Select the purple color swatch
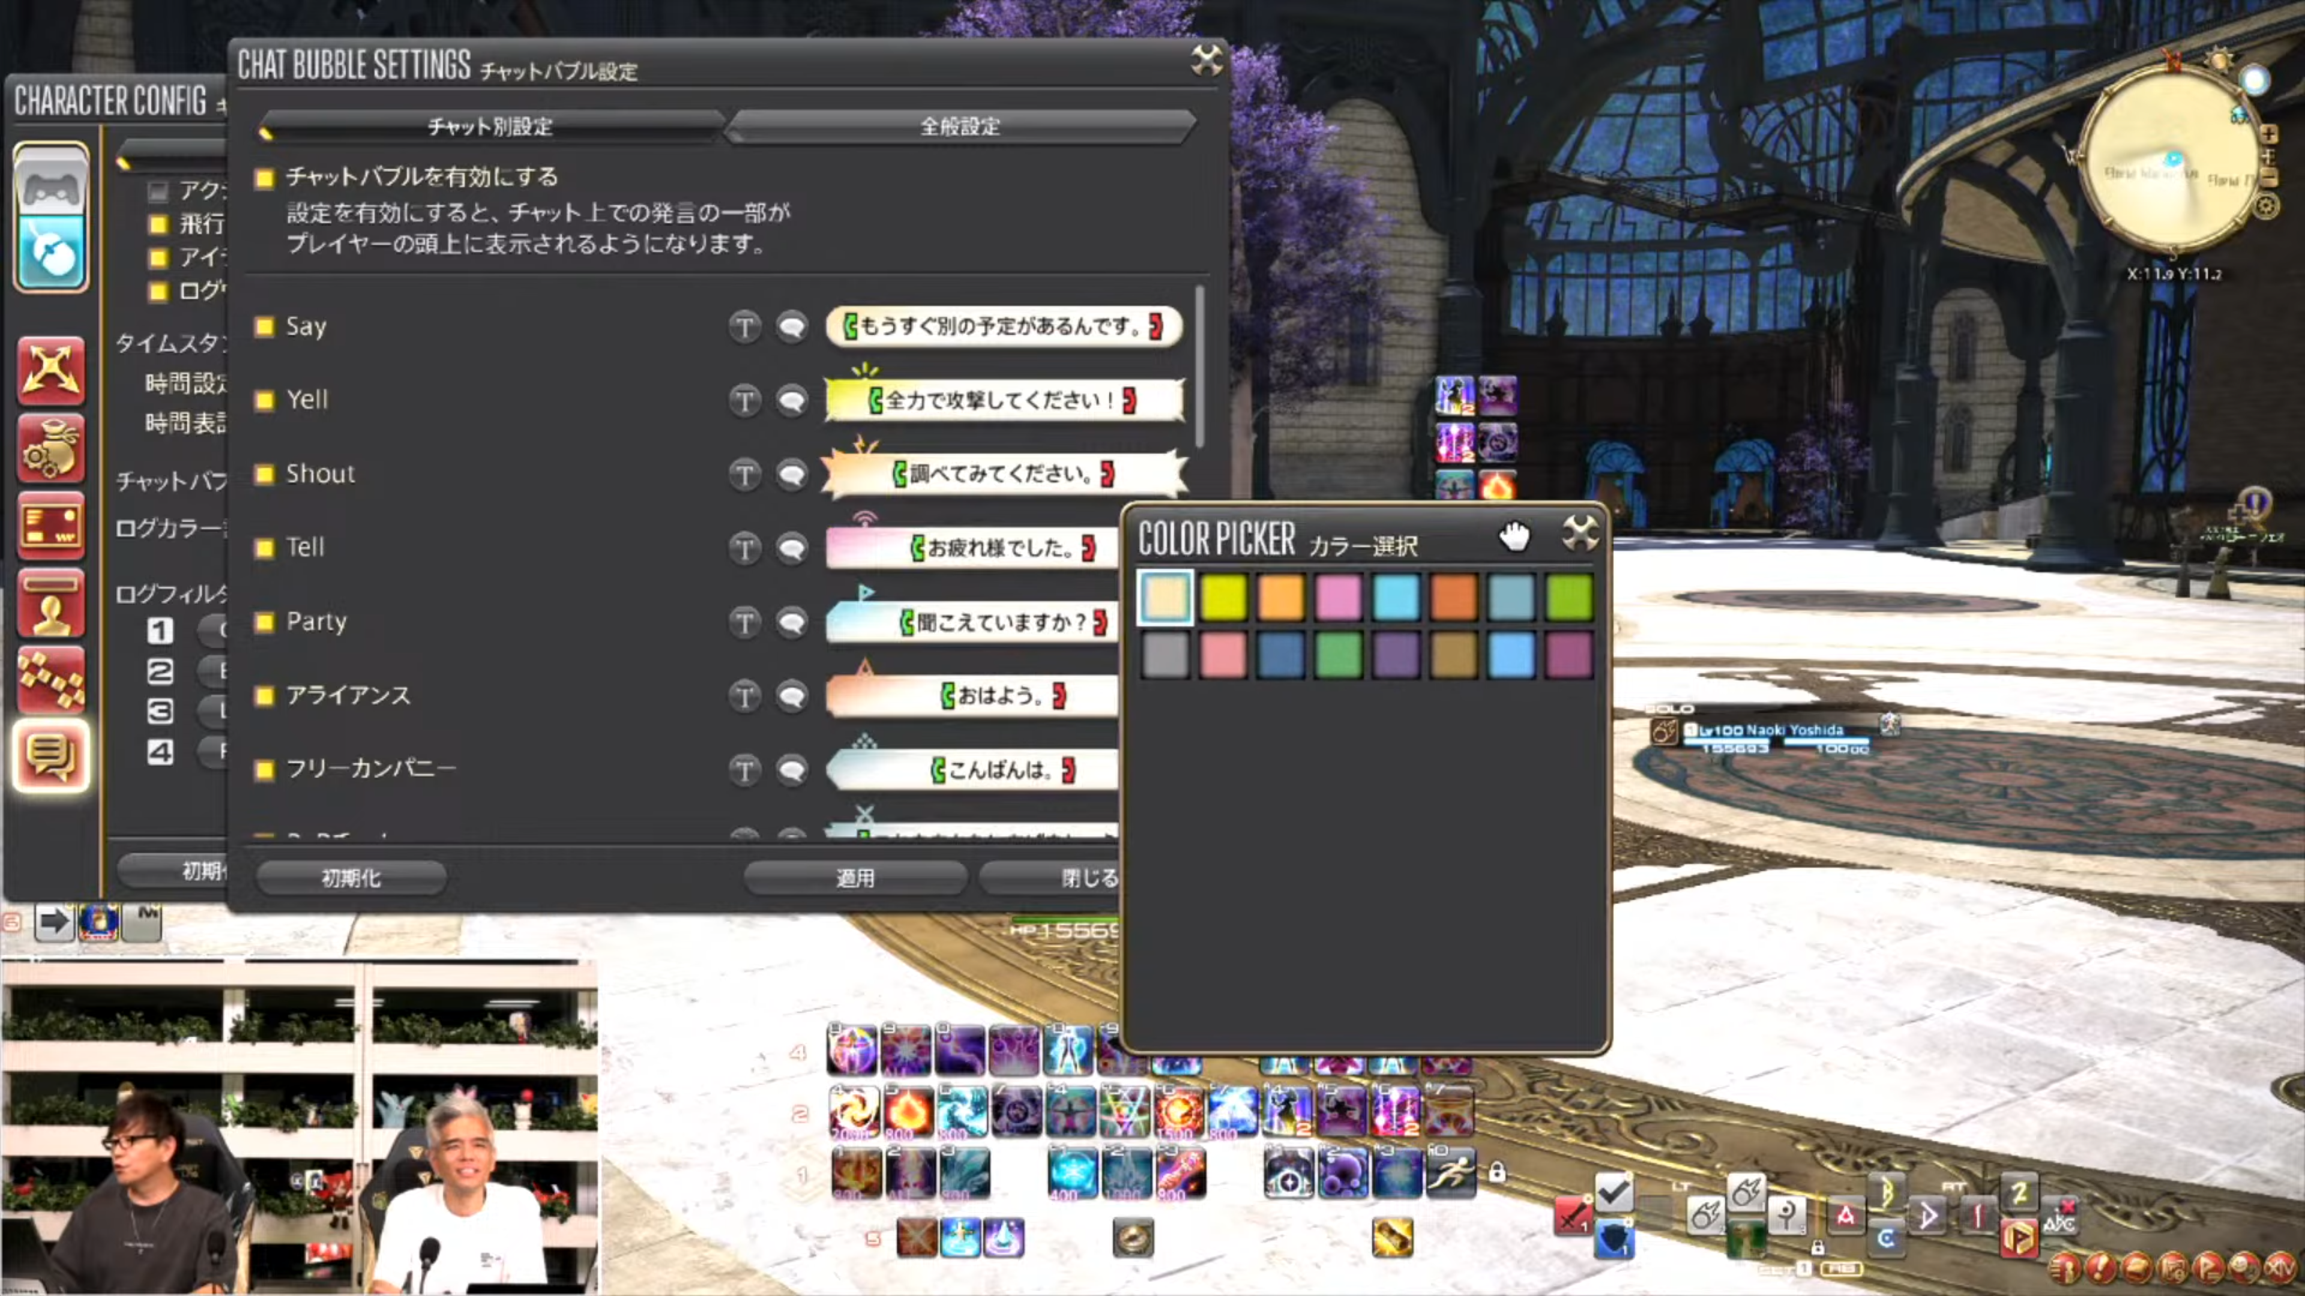This screenshot has width=2305, height=1296. coord(1396,655)
